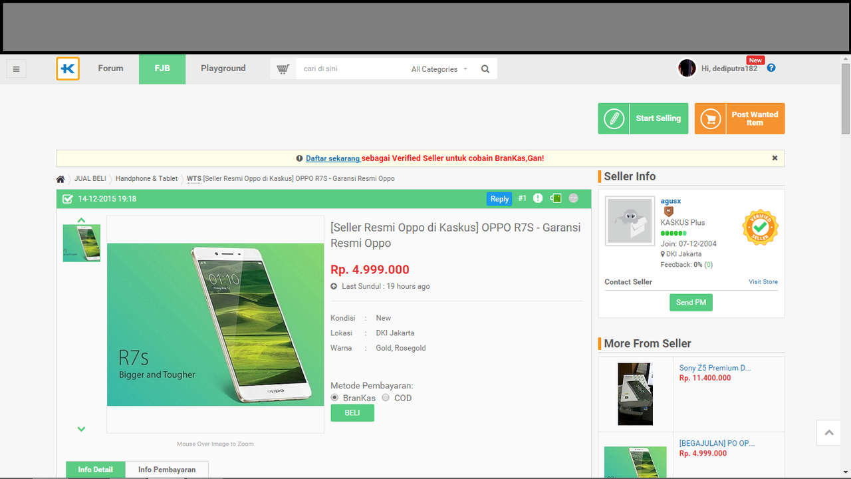Screen dimensions: 851x479
Task: Click the Last Sundul : 19 hours ago text
Action: (x=386, y=286)
